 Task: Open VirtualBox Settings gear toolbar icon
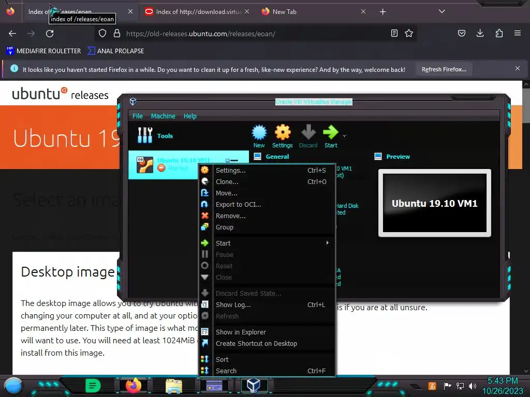[283, 136]
